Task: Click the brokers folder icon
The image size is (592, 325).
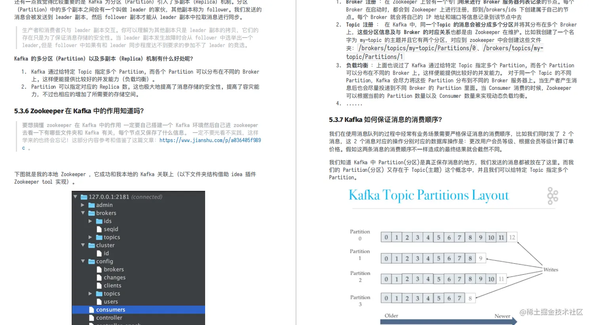Action: click(91, 213)
